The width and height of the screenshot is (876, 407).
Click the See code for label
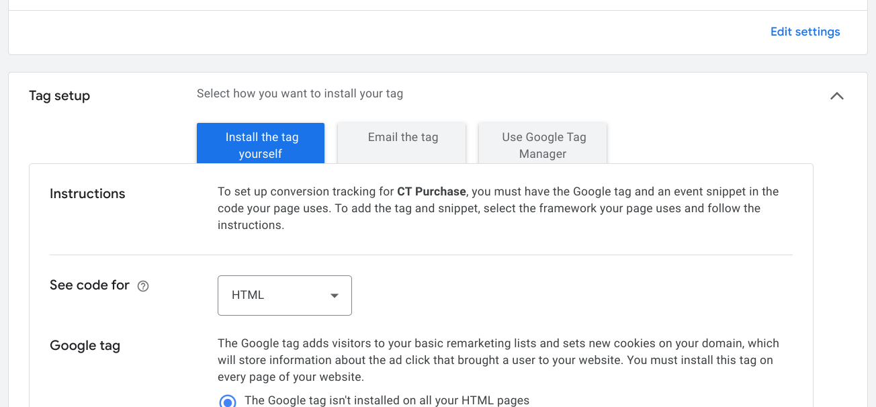click(89, 285)
